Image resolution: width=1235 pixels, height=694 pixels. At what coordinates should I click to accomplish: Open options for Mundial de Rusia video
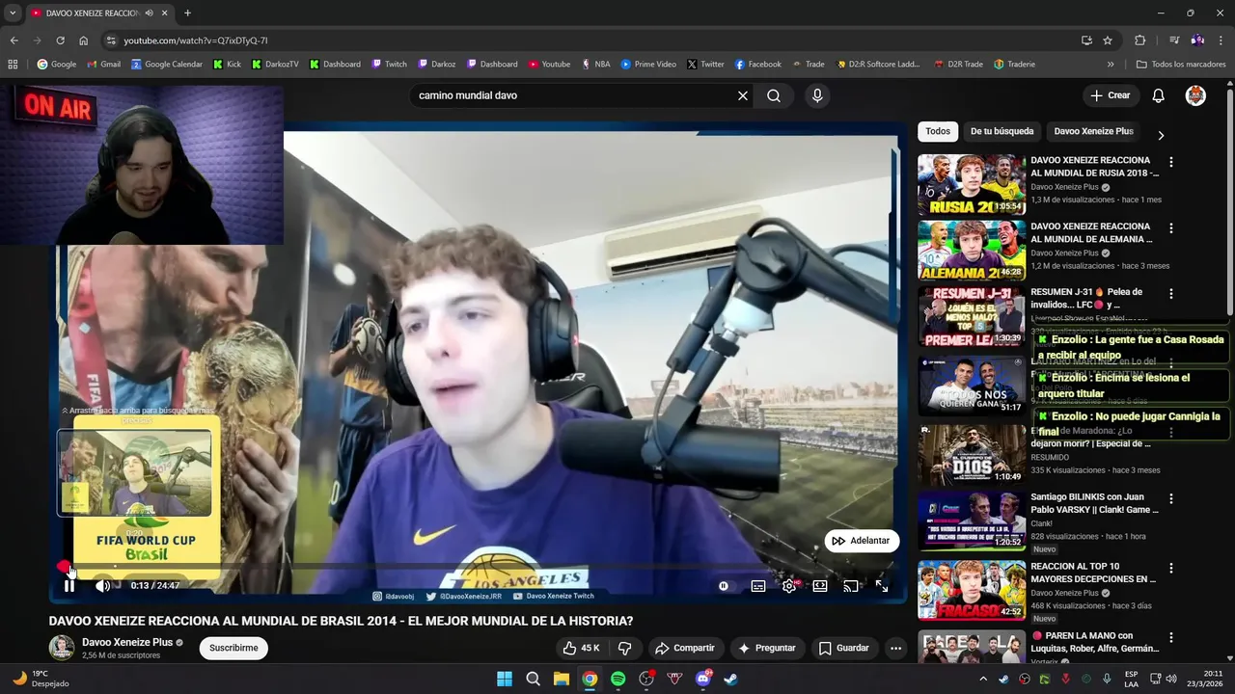click(x=1171, y=163)
